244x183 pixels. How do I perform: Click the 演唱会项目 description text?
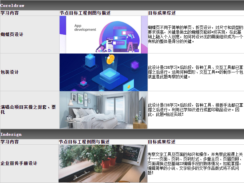pyautogui.click(x=195, y=110)
